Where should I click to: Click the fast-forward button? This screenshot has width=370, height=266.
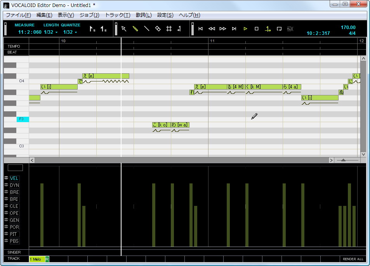(223, 29)
